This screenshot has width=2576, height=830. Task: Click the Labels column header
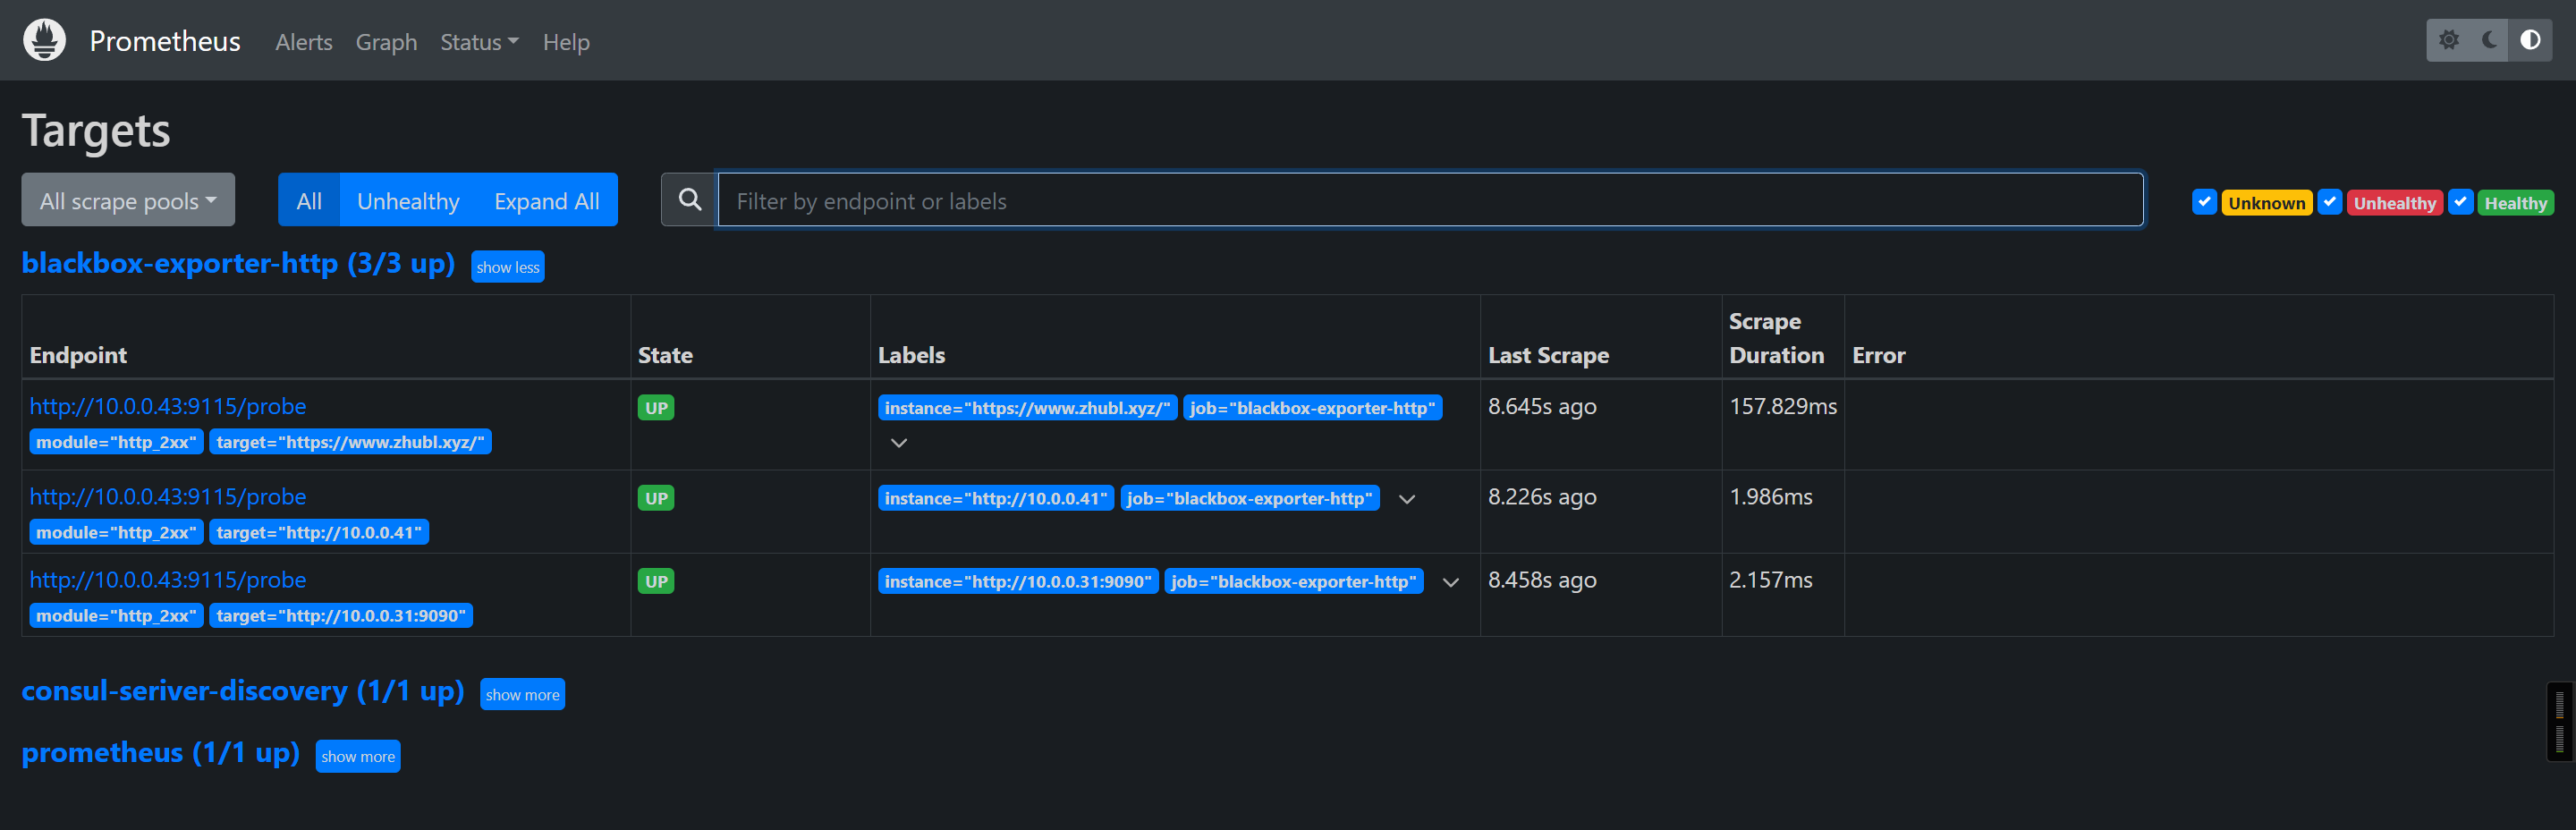[x=911, y=355]
